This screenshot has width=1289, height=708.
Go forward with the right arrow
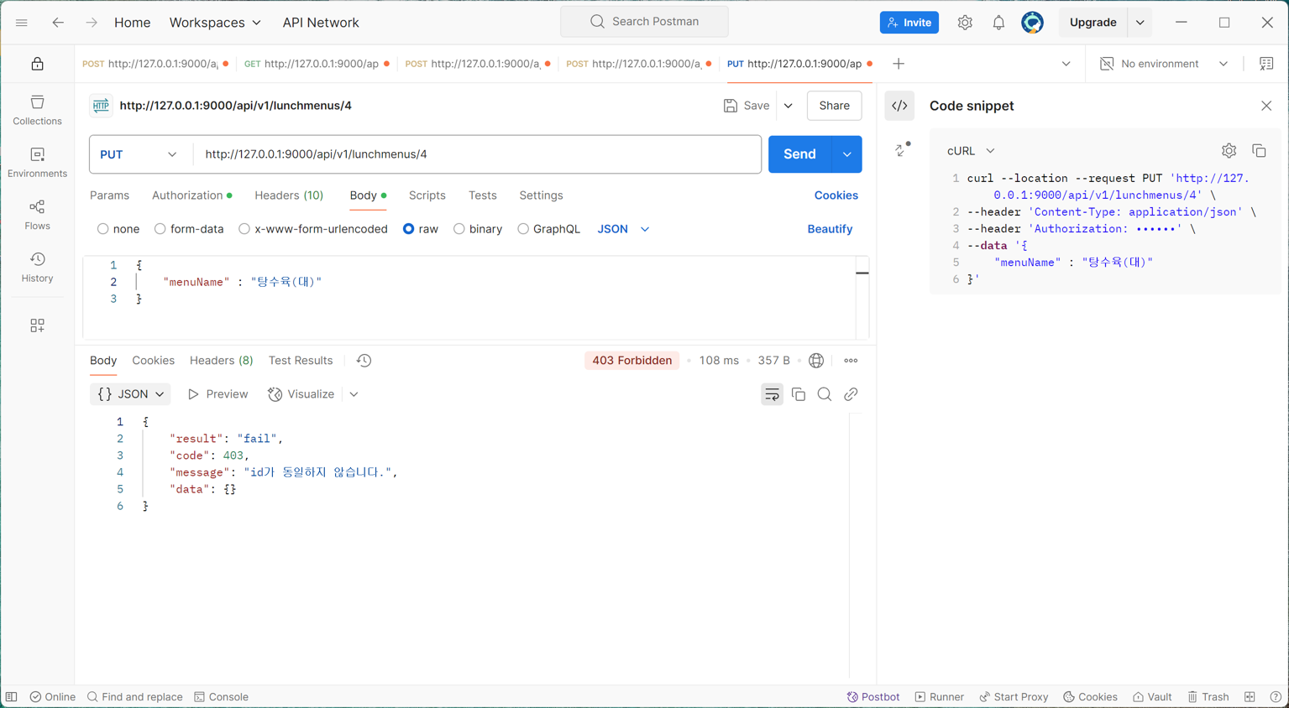[x=92, y=23]
